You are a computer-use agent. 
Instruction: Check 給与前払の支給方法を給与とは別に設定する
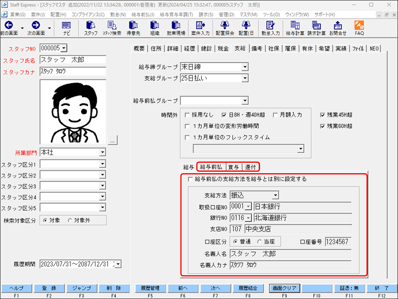pos(190,179)
